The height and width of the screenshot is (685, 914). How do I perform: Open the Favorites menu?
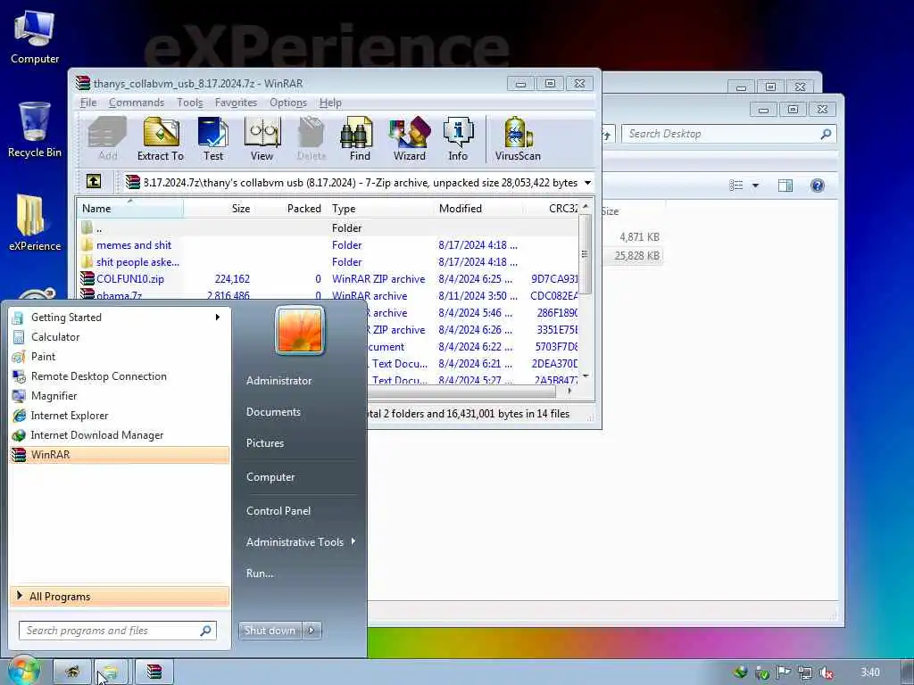point(236,103)
